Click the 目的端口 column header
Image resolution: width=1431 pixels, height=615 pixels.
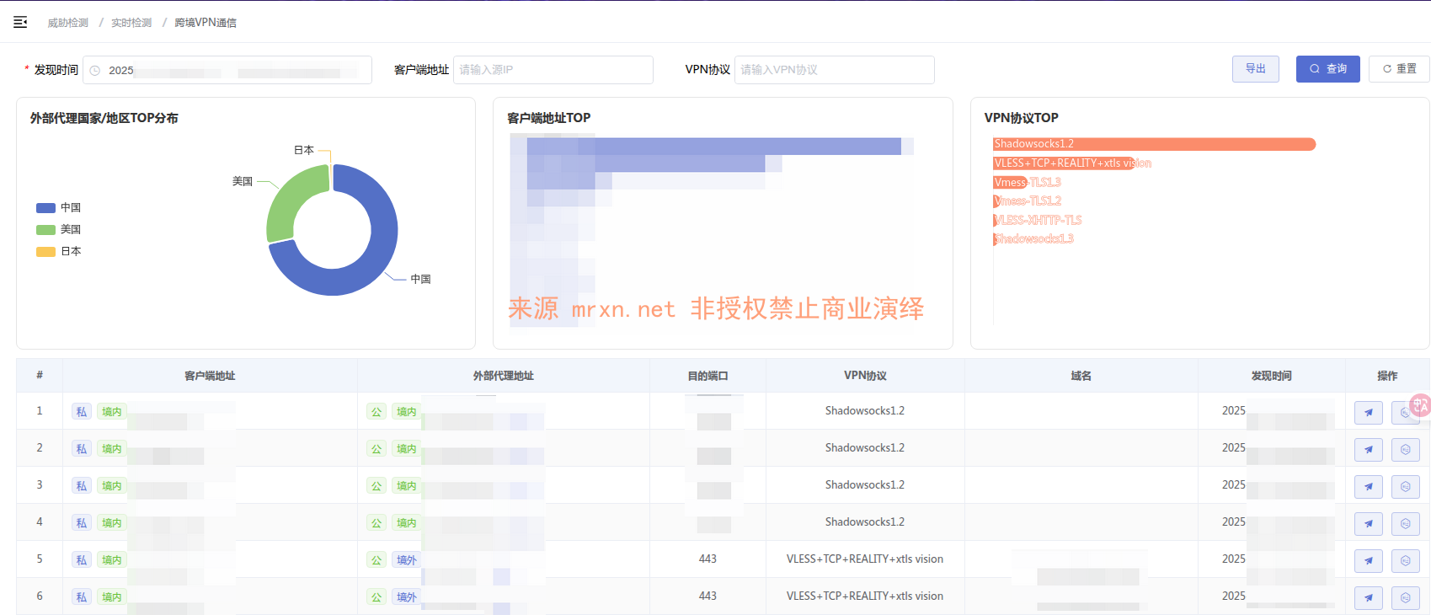707,376
